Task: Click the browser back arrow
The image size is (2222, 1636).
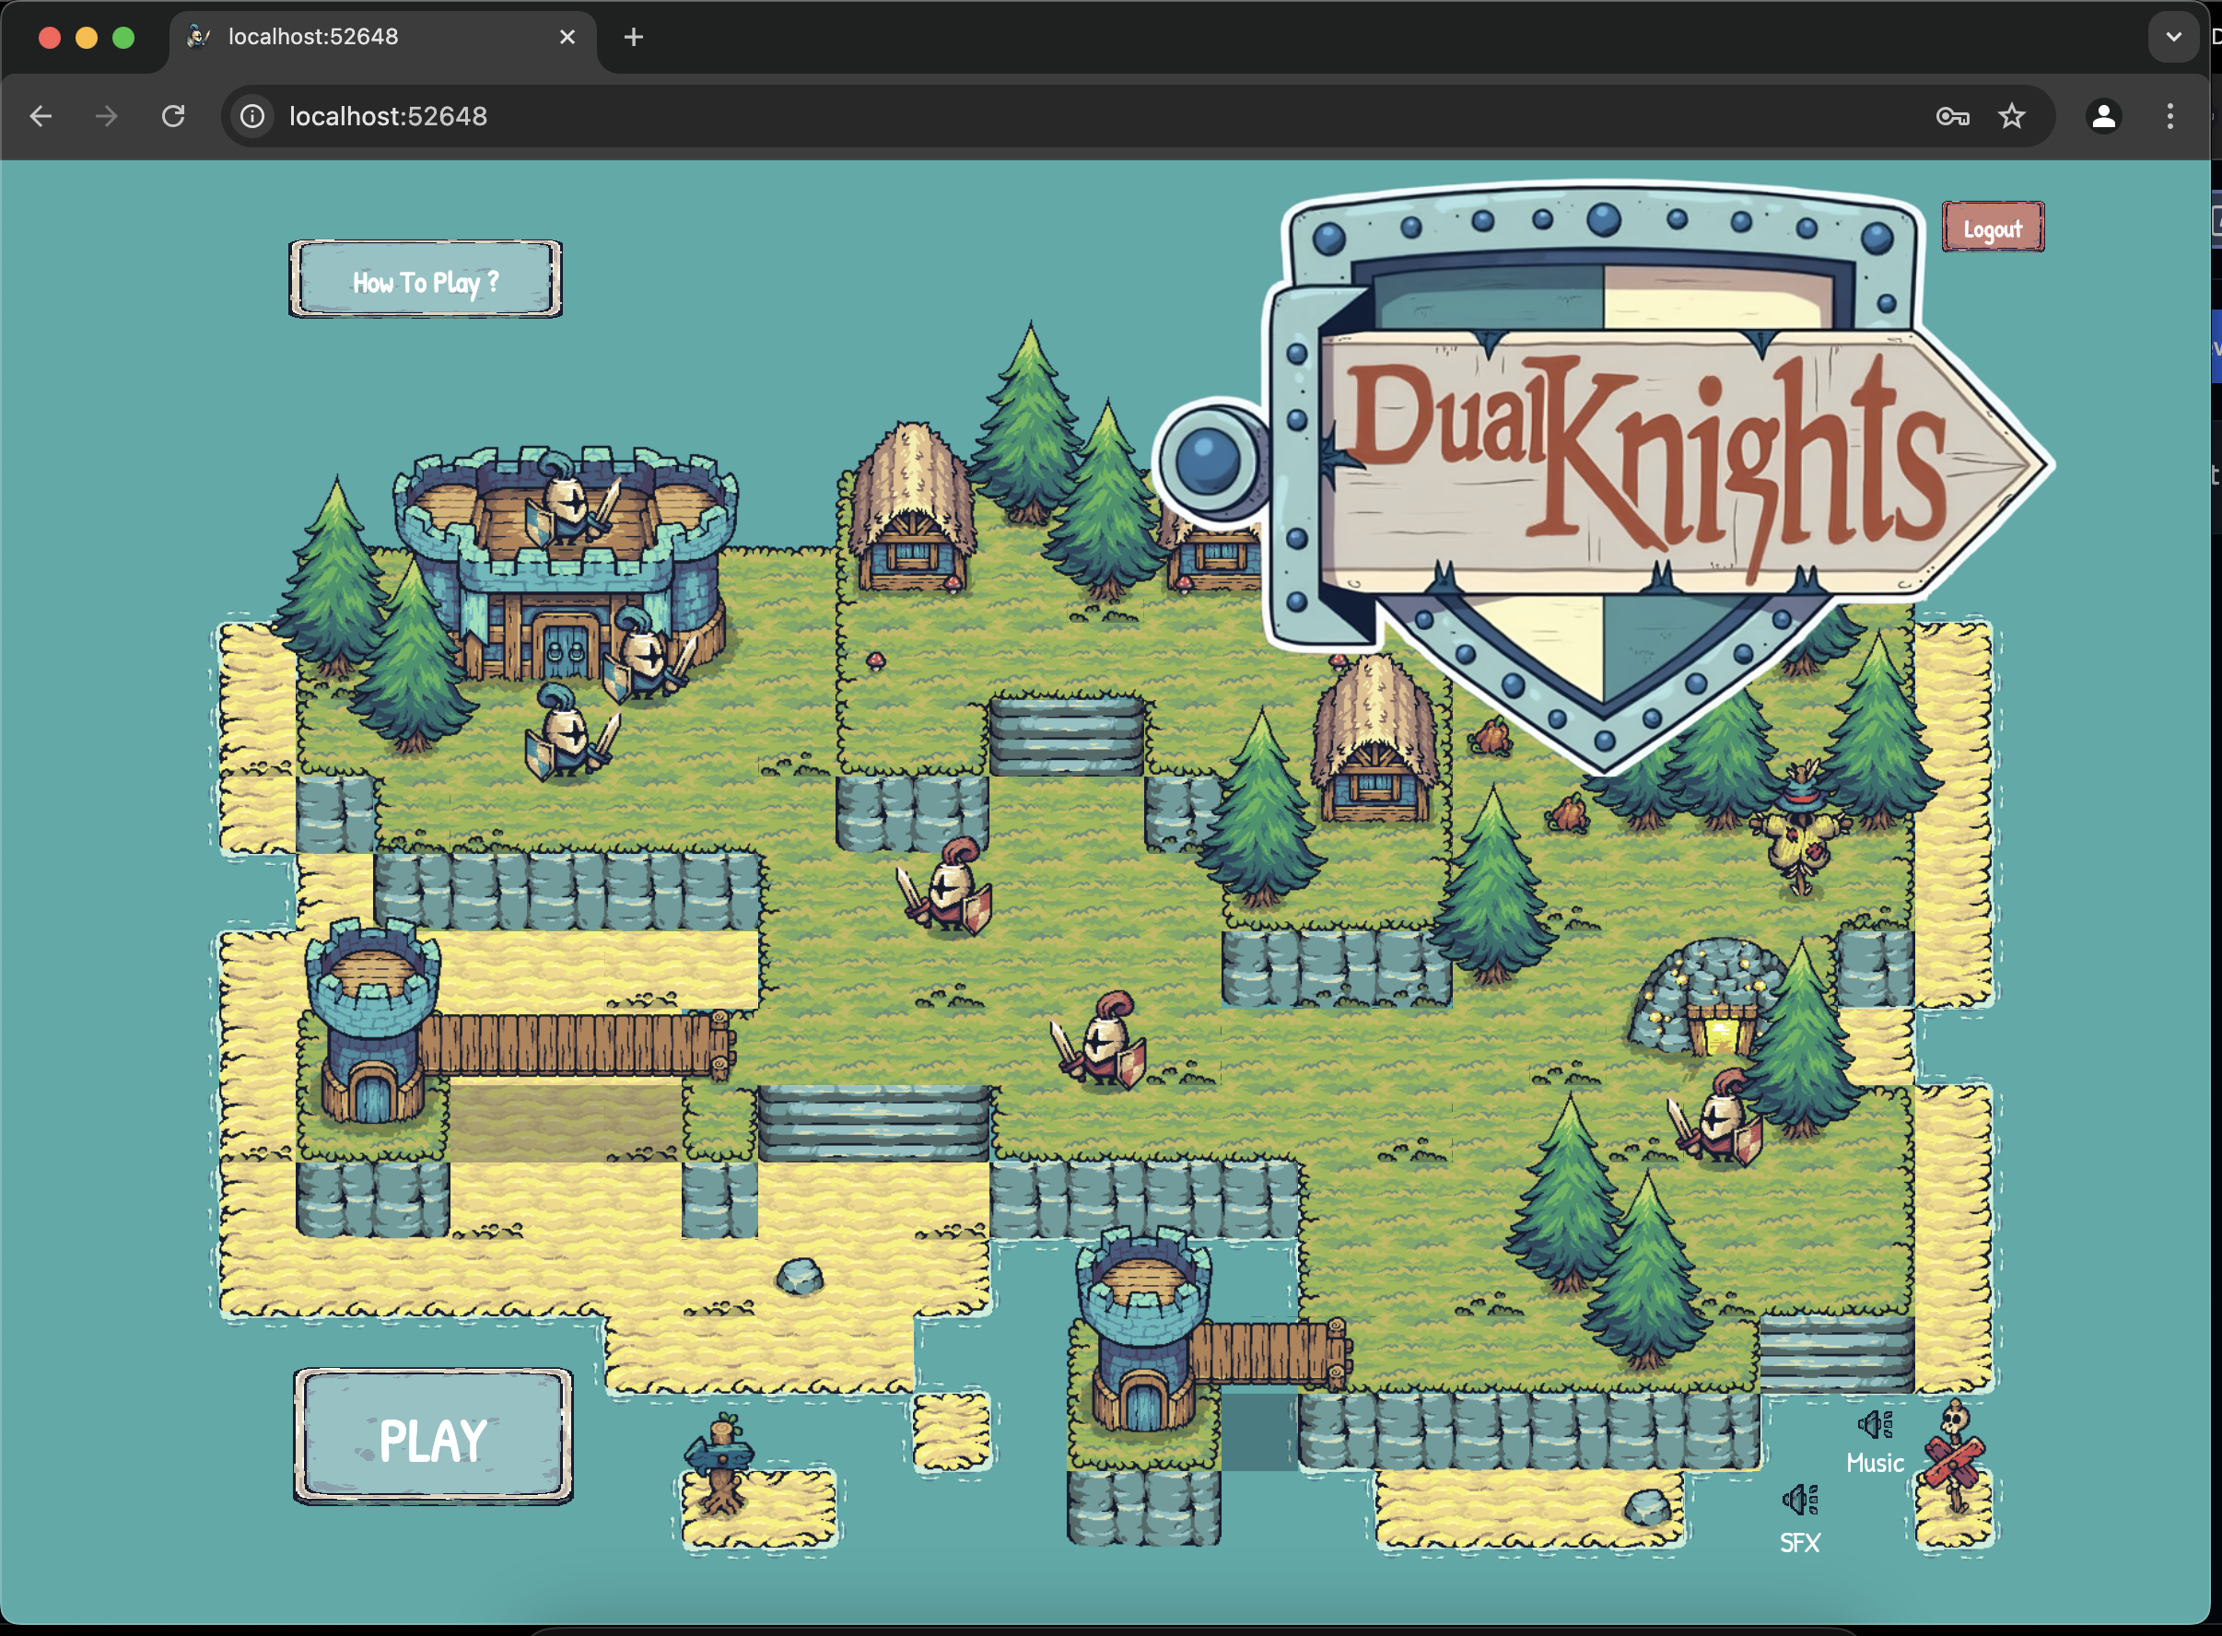Action: pyautogui.click(x=41, y=117)
